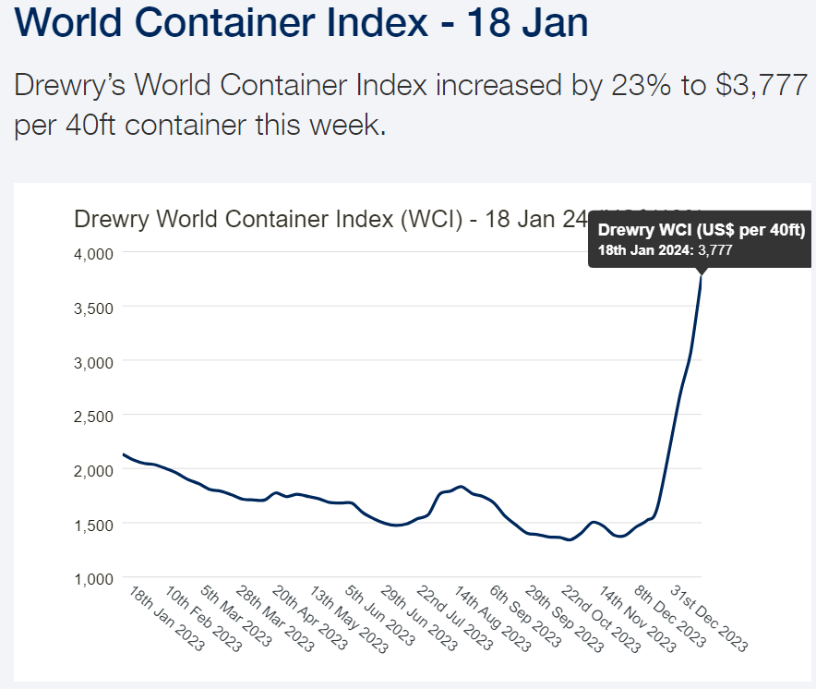Viewport: 816px width, 689px height.
Task: Click the 1,000 y-axis value label
Action: tap(93, 579)
